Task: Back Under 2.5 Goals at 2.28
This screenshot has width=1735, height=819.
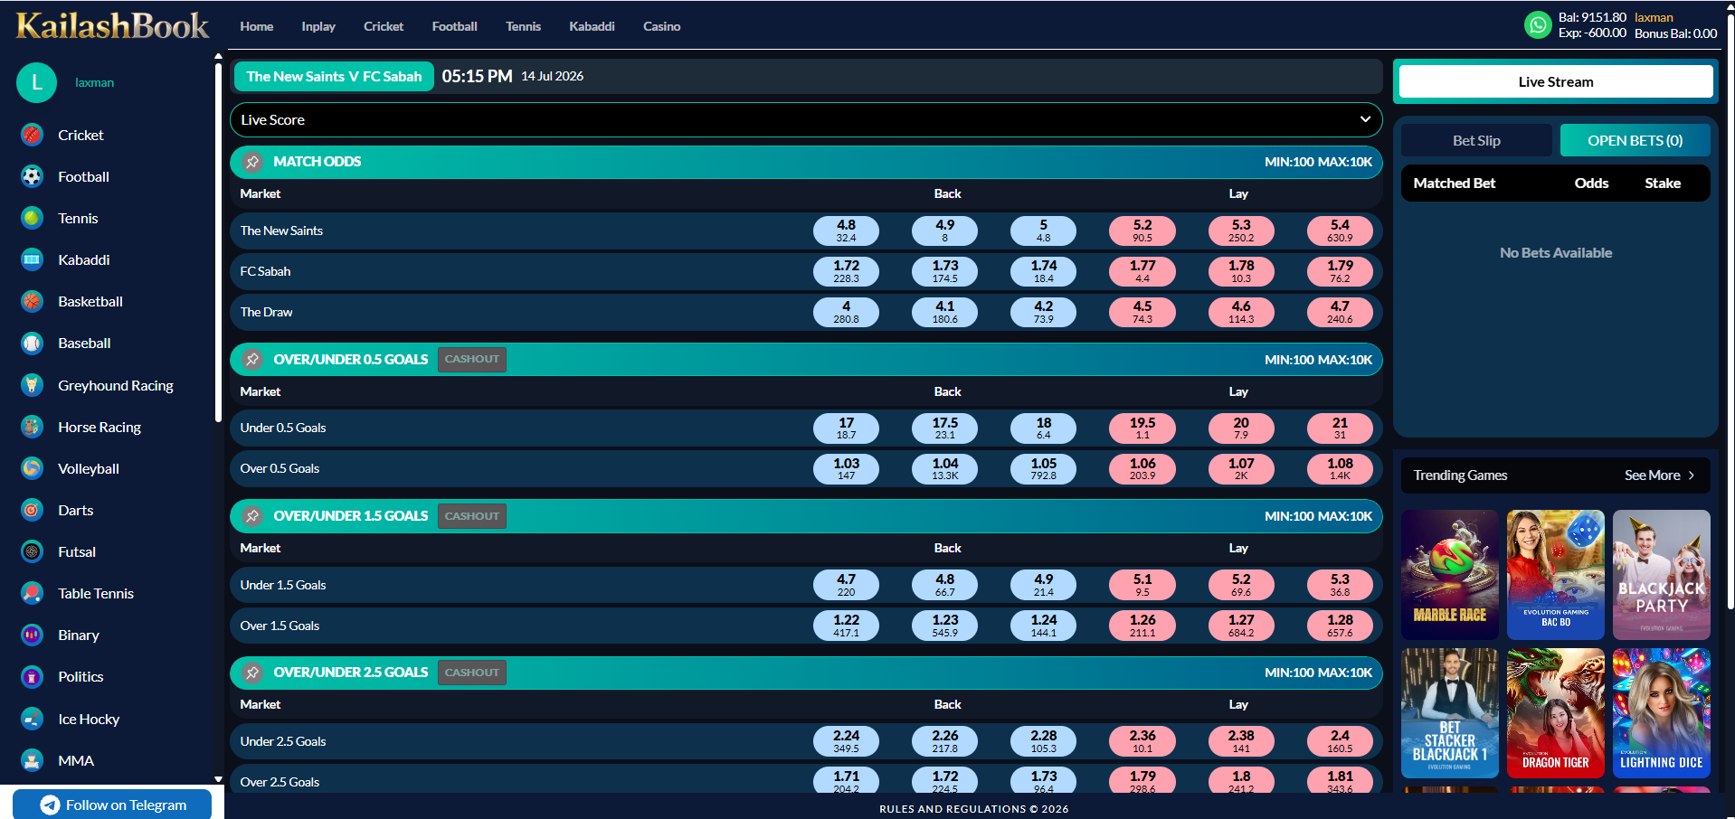Action: 1043,741
